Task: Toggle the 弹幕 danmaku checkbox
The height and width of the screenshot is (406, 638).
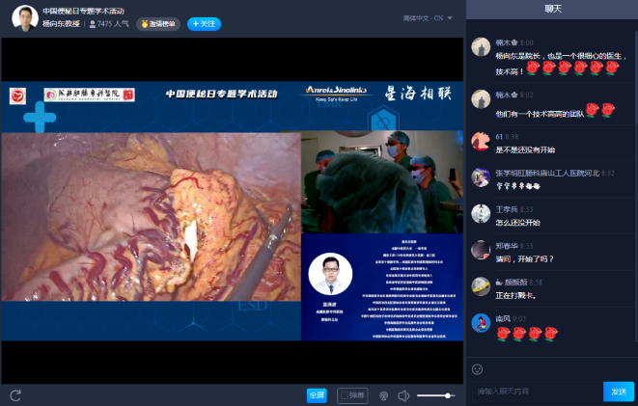Action: point(352,395)
